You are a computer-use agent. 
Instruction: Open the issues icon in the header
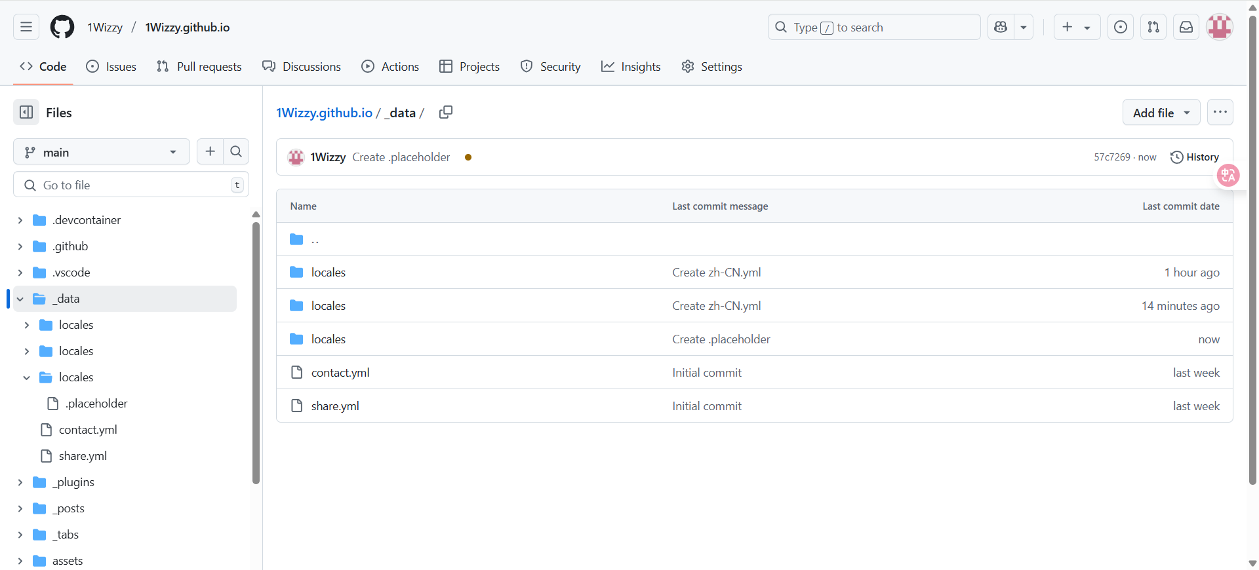tap(1121, 27)
